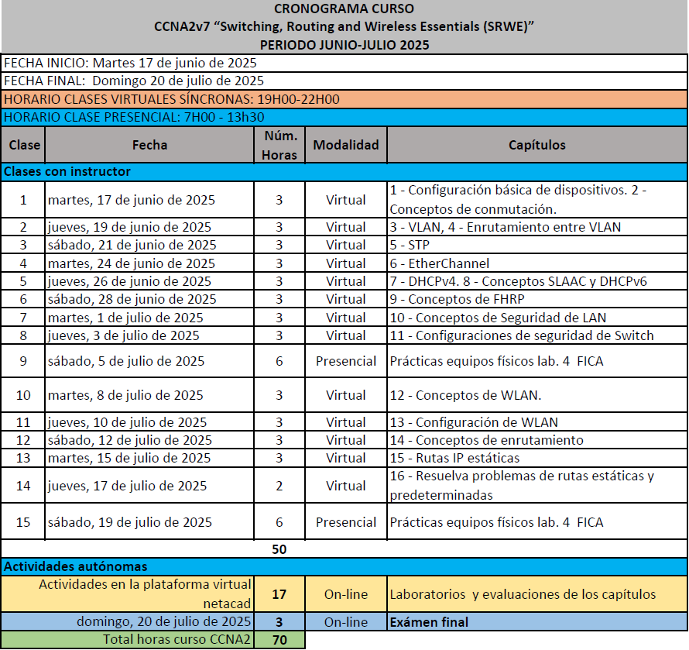This screenshot has height=650, width=689.
Task: Click date 'sábado, 5 de julio de 2025'
Action: click(x=126, y=361)
